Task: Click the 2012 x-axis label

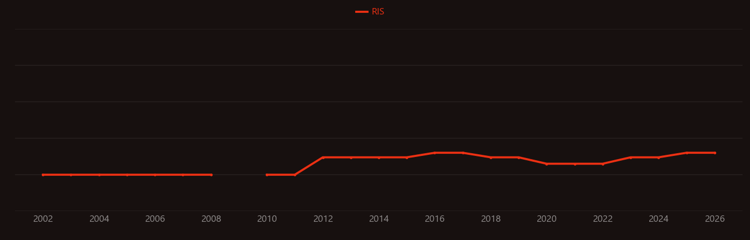Action: tap(323, 219)
